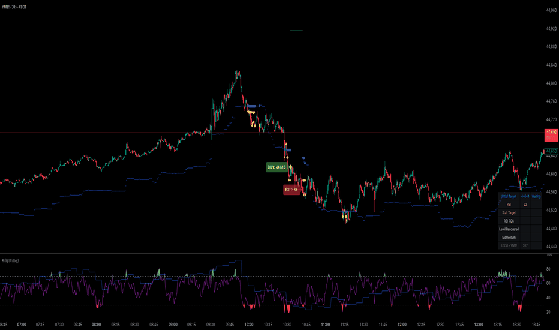Select the RSI ROC row label

click(509, 221)
